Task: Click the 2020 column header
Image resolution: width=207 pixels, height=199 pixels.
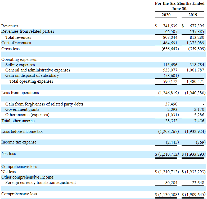Action: (x=166, y=15)
